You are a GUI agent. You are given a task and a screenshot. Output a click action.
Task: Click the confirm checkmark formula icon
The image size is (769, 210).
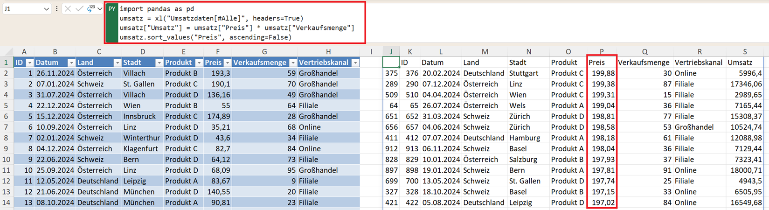tap(79, 9)
